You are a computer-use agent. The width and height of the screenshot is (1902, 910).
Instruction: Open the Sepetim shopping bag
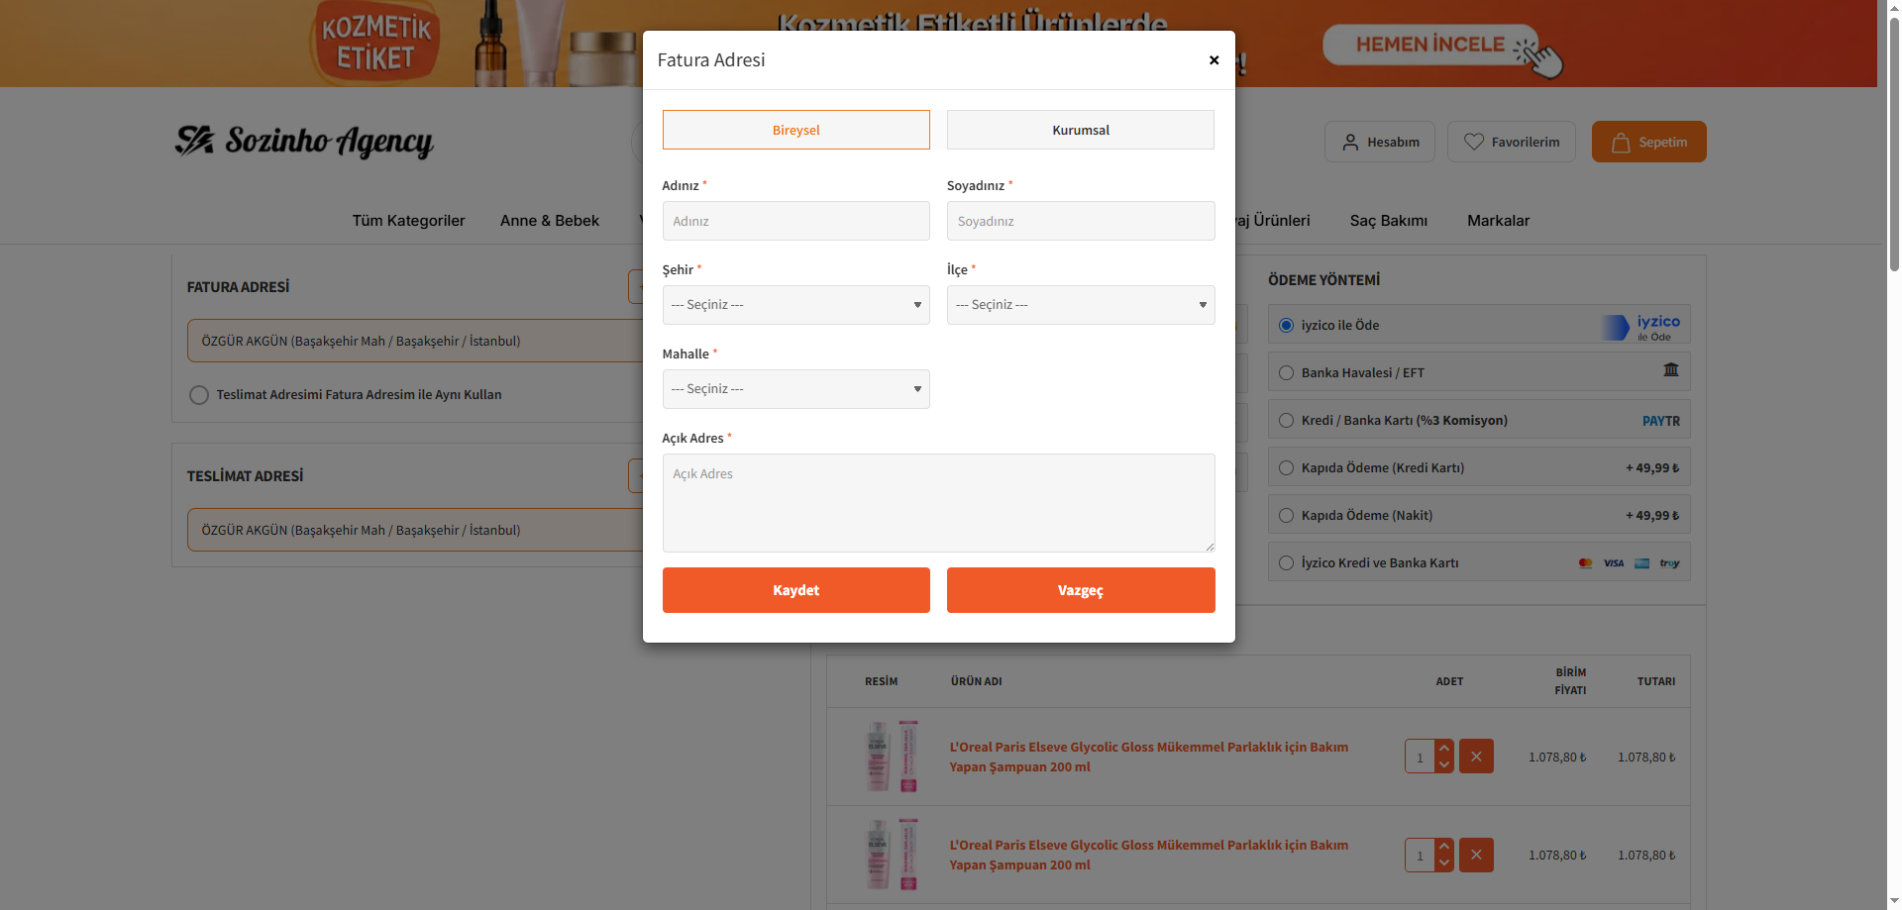click(x=1648, y=142)
